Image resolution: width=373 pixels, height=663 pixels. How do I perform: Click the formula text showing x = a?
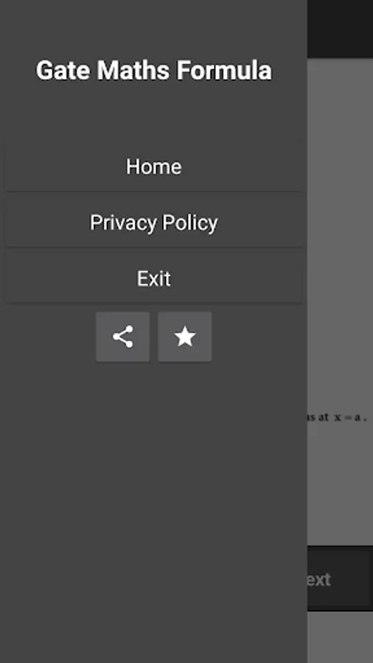click(x=337, y=418)
